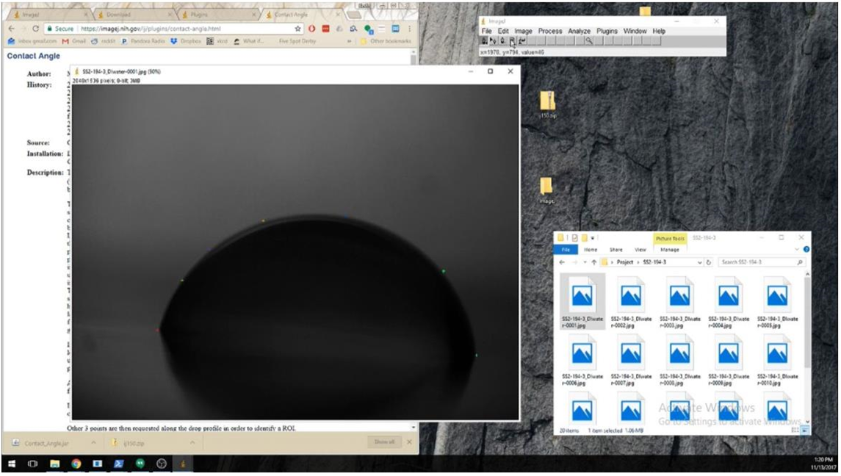Viewport: 841px width, 476px height.
Task: Switch to large icons view in Explorer
Action: tap(806, 430)
